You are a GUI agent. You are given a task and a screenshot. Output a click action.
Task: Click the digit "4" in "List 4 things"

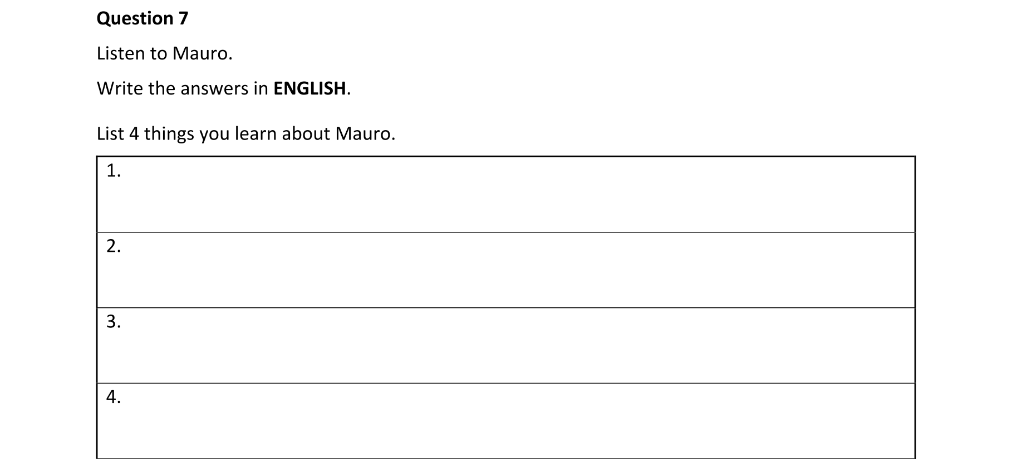click(134, 134)
